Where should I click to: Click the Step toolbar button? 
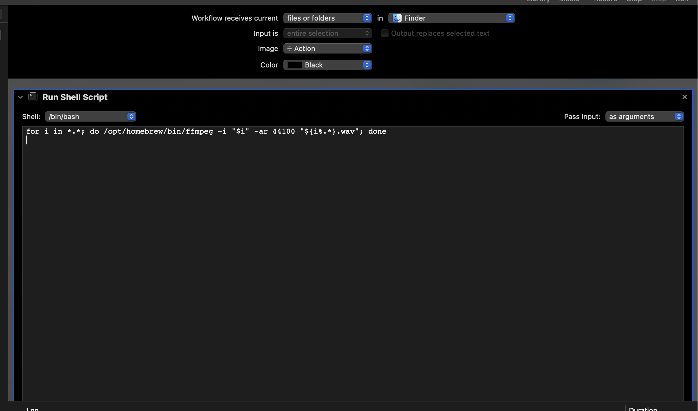pyautogui.click(x=634, y=1)
